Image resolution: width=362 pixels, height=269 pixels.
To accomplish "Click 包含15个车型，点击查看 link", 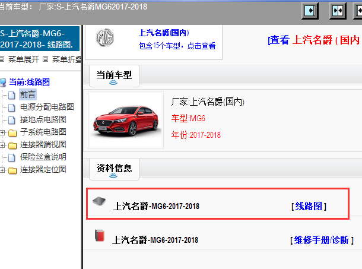I will [x=177, y=46].
